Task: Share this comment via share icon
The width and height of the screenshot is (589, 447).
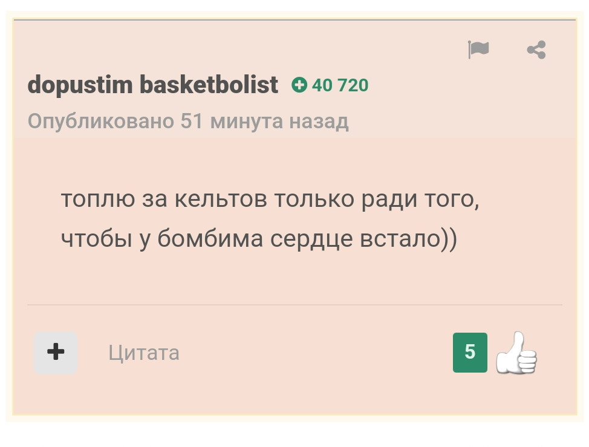Action: [536, 50]
